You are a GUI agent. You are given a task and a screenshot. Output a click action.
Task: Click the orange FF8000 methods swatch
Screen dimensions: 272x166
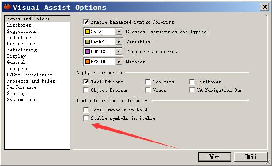88,62
